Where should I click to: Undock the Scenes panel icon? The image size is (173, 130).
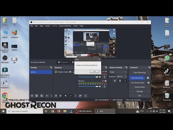click(x=51, y=68)
